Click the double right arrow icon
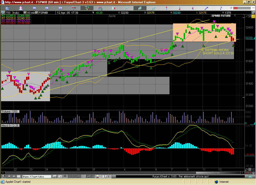 [60, 8]
